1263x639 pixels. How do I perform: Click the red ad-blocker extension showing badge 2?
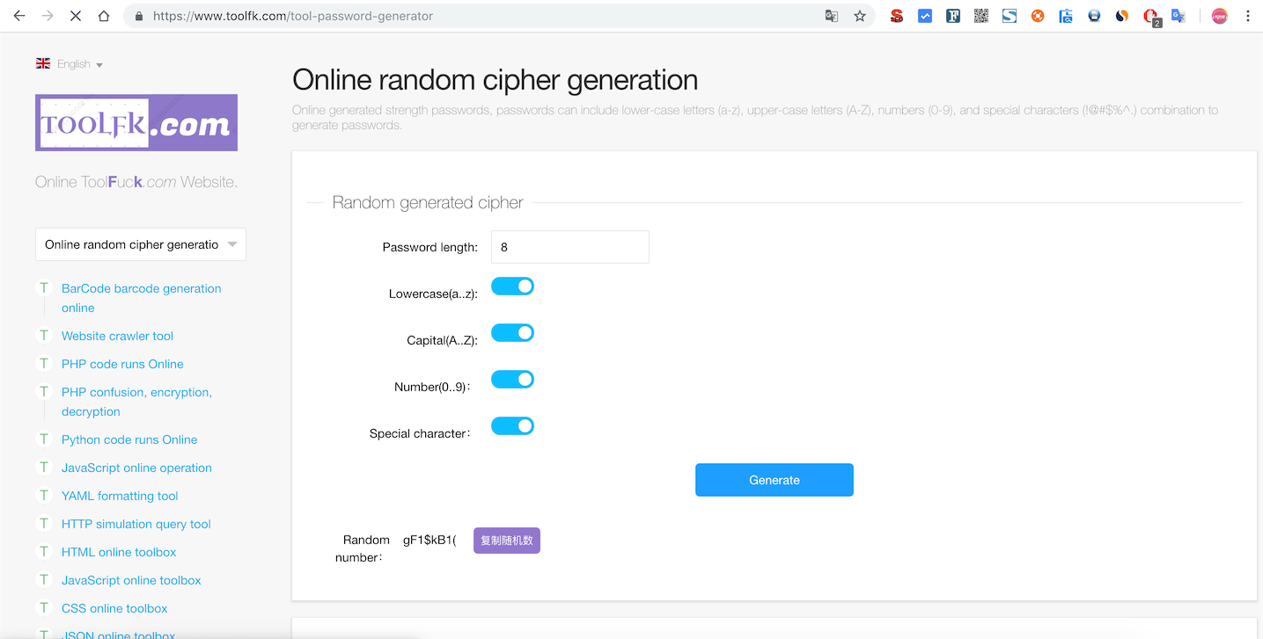pyautogui.click(x=1150, y=15)
